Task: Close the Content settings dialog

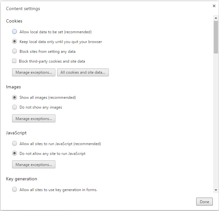Action: click(x=214, y=6)
